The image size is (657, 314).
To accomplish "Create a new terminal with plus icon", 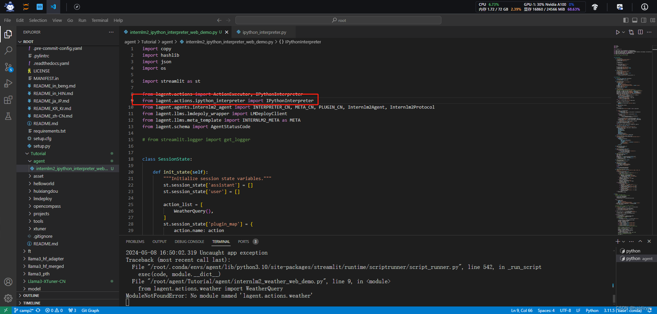I will [618, 241].
